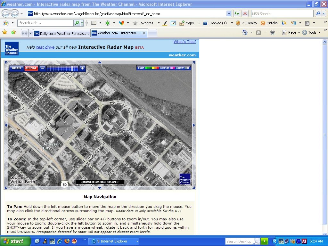Click the MSN Search magnifier button
328x246 pixels.
(x=318, y=13)
